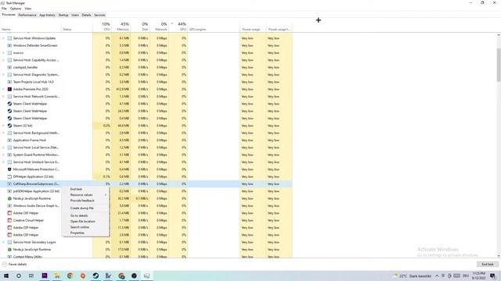Image resolution: width=501 pixels, height=281 pixels.
Task: Click the Team Projects Local Hub icon
Action: [9, 82]
